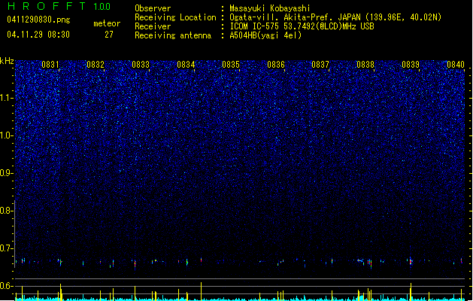Screen dimensions: 473x301
Task: Click the ICOM IC-575 53.7492 MHz USB text
Action: coord(302,26)
